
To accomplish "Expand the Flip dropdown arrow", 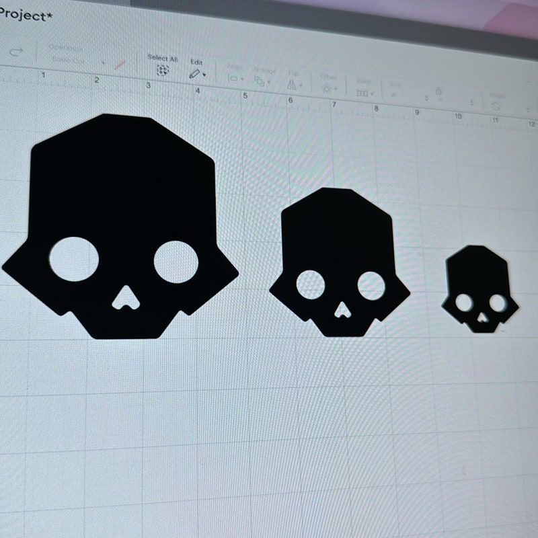I will tap(301, 85).
